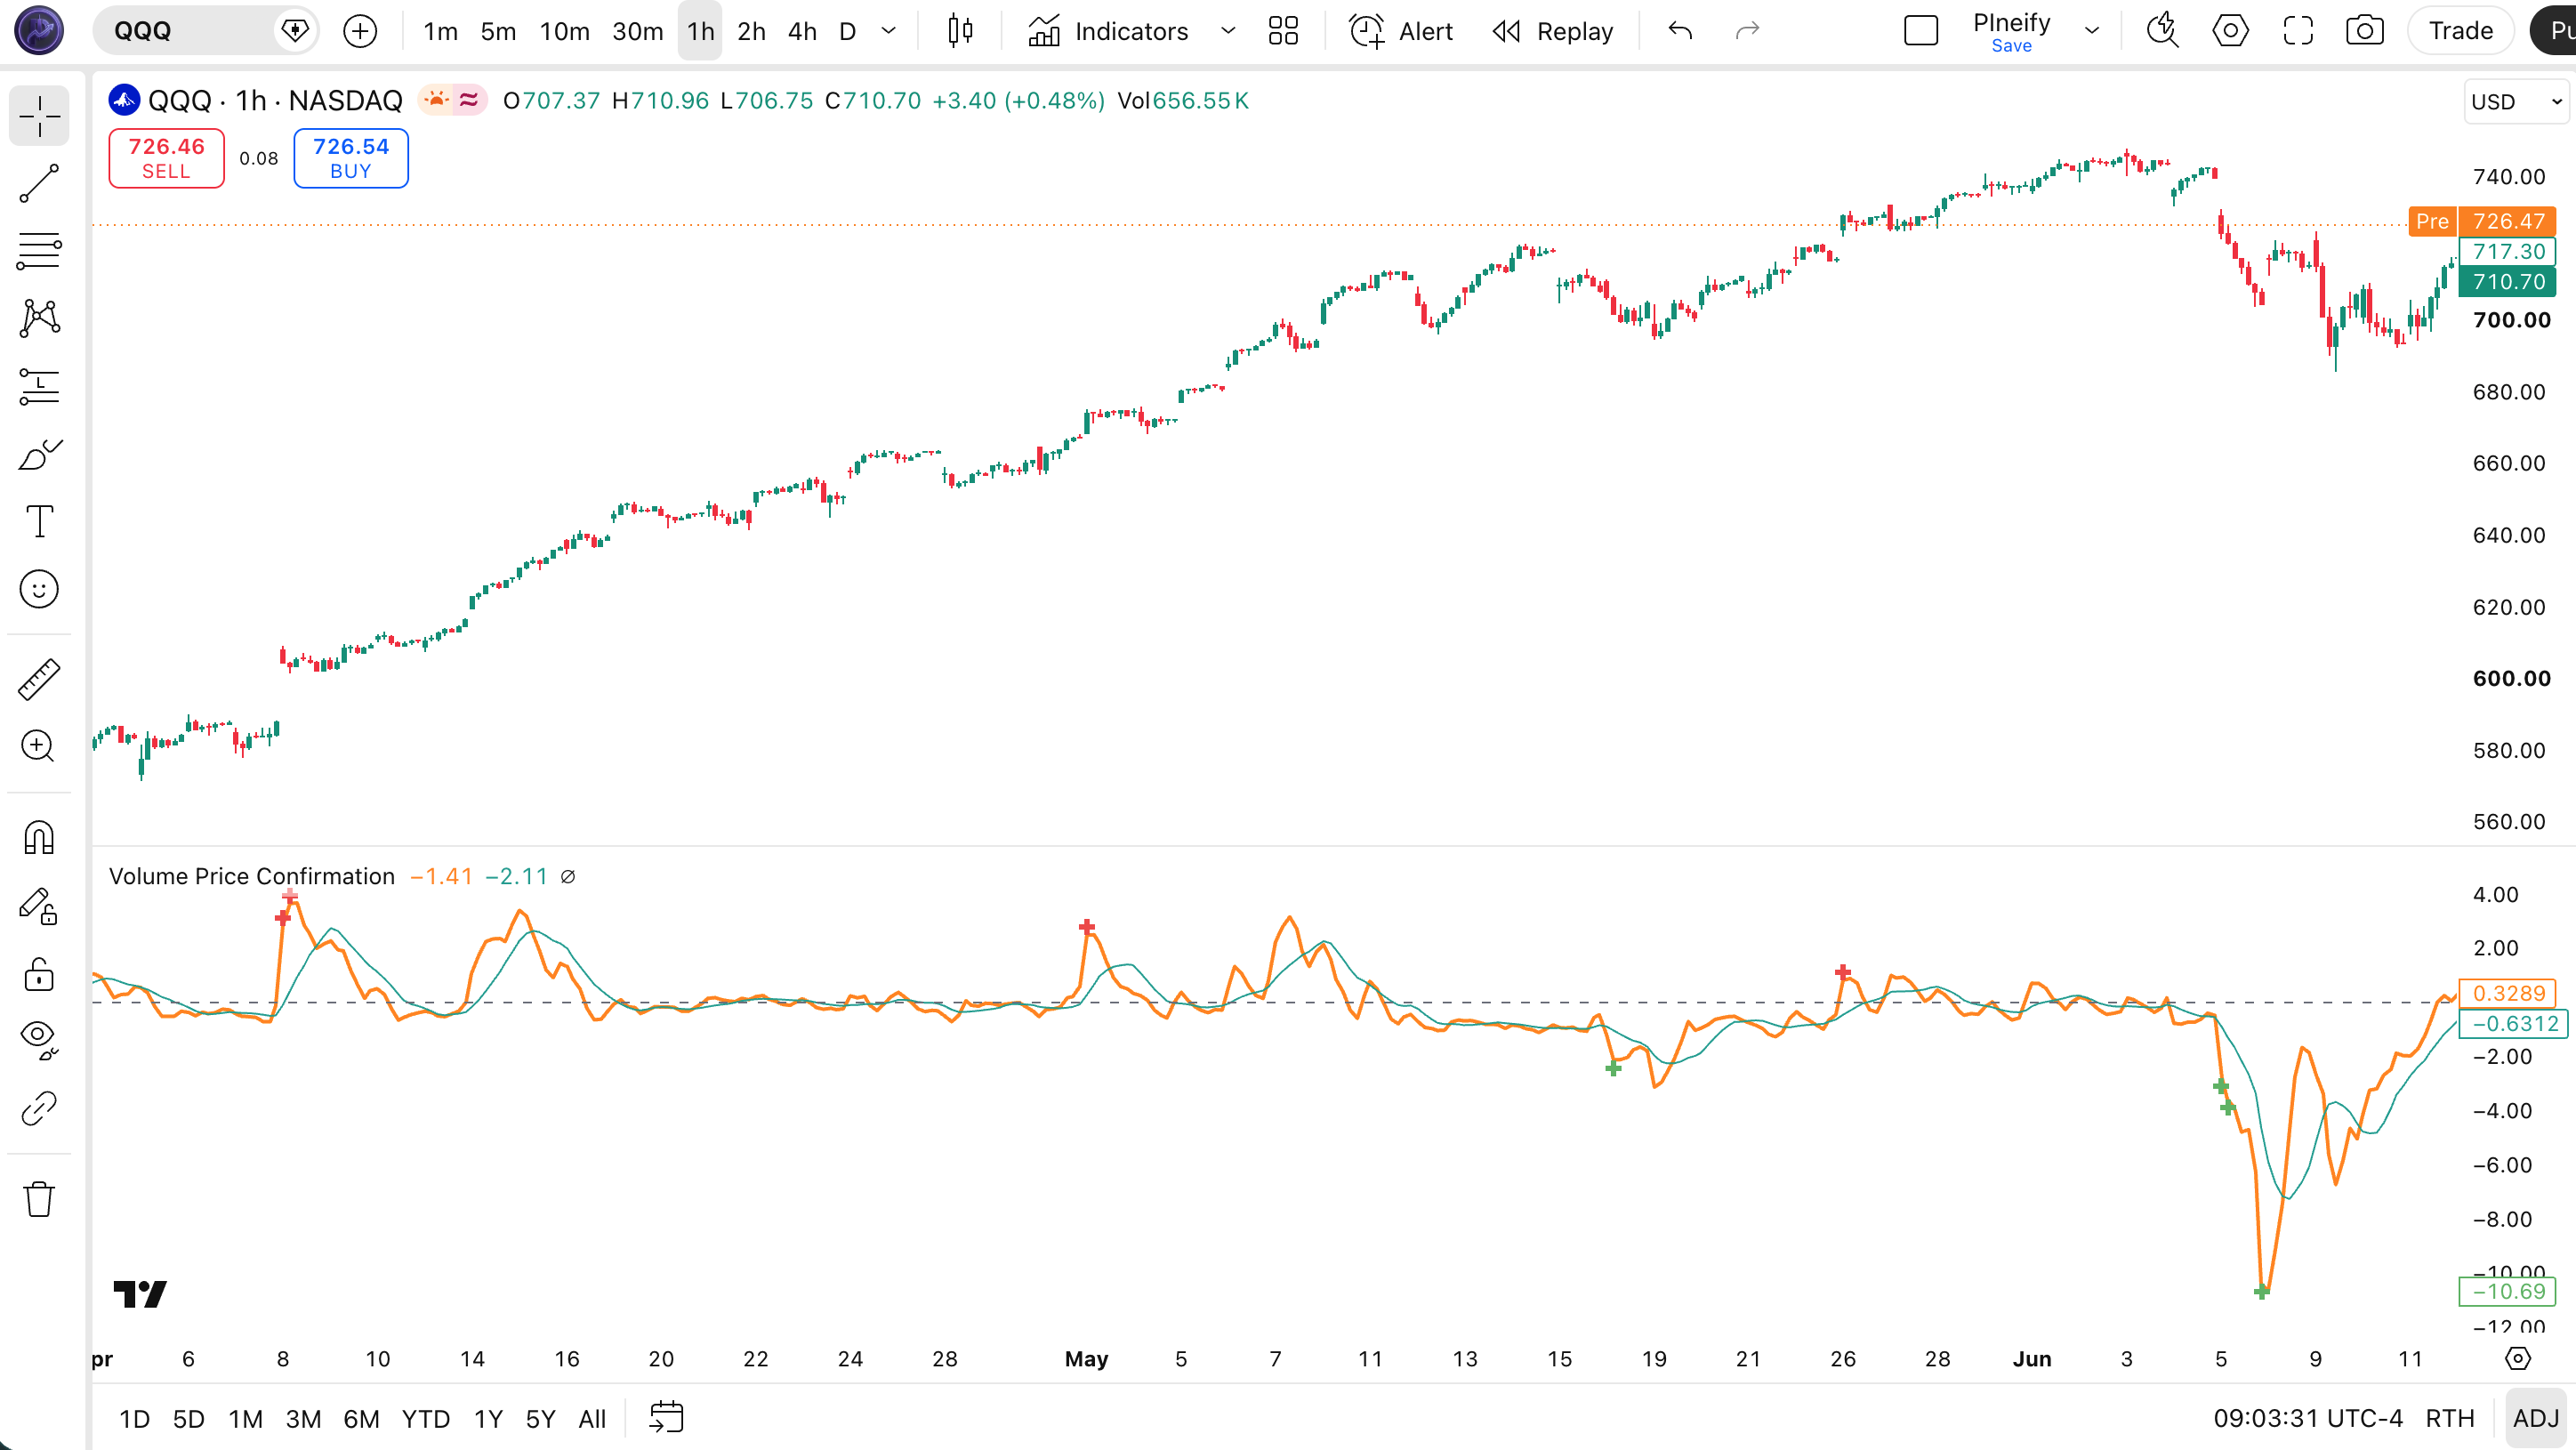Select the ruler measure tool

tap(39, 679)
